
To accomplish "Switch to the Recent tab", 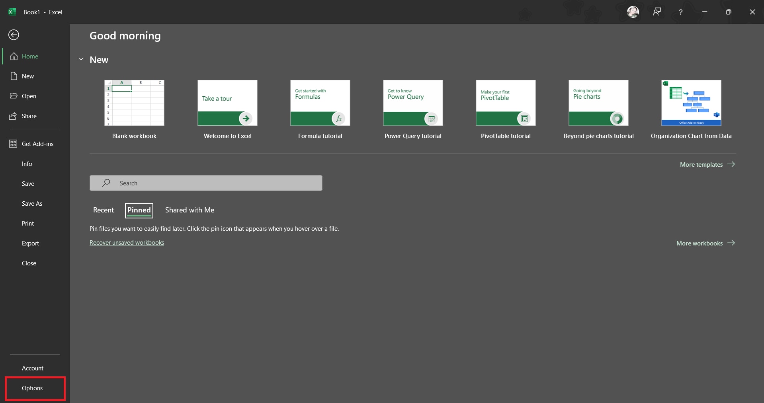I will click(x=104, y=210).
